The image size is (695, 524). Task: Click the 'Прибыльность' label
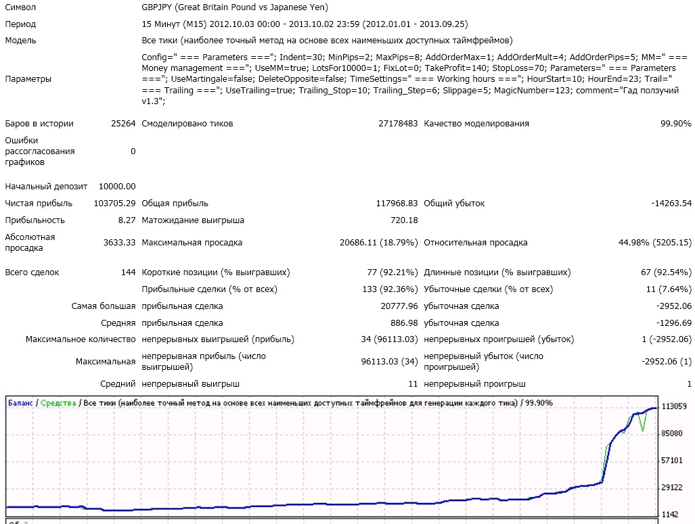coord(35,220)
